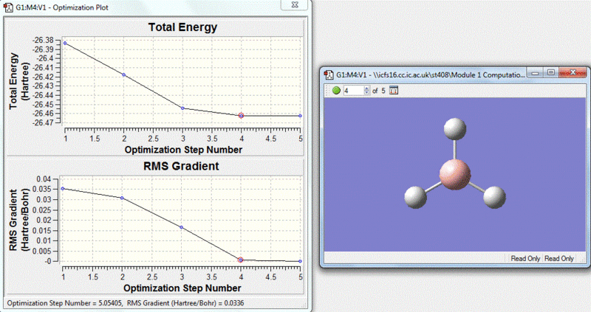
Task: Increase frame number with up arrow
Action: tap(366, 88)
